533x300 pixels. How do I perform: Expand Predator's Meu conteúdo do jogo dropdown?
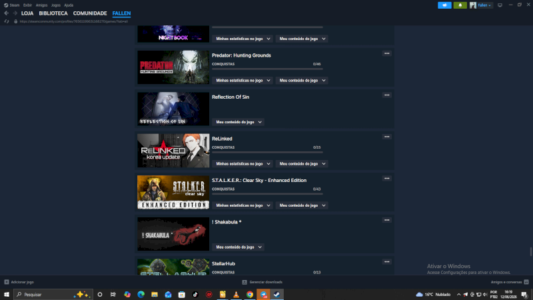tap(302, 80)
